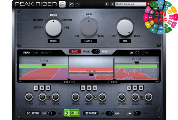Click the mid band DECAY knob
178x120 pixels.
[89, 97]
